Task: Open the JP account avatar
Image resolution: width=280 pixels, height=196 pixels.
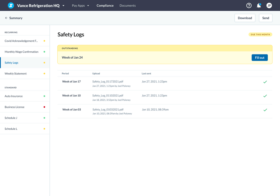Action: point(269,5)
